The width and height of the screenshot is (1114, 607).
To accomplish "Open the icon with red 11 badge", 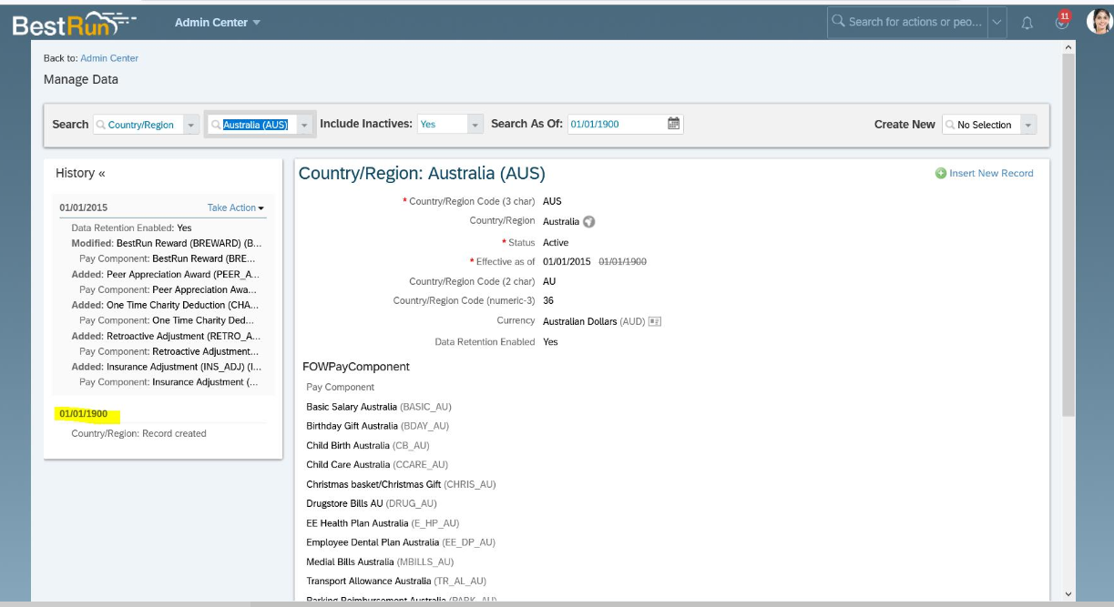I will coord(1062,21).
